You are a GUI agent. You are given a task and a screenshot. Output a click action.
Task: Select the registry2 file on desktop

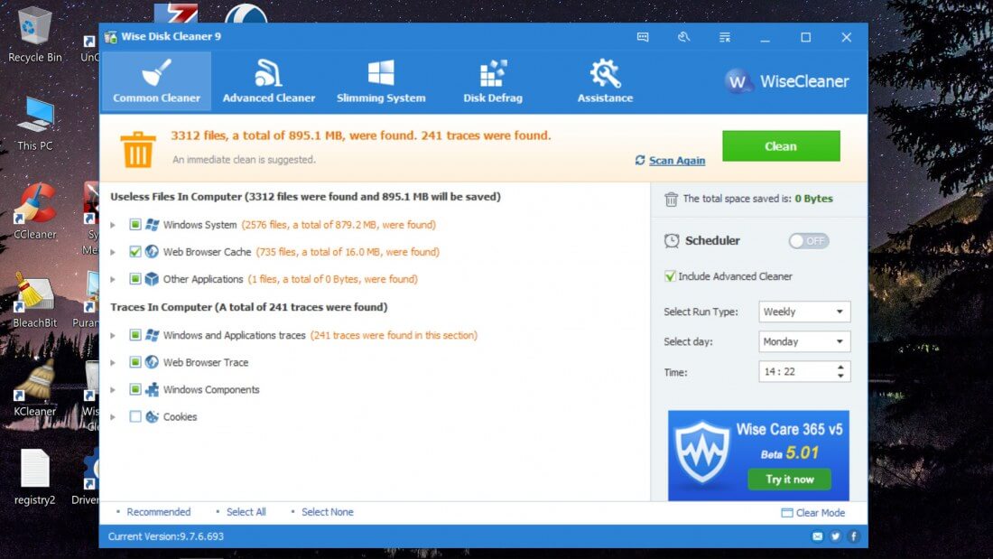tap(35, 477)
